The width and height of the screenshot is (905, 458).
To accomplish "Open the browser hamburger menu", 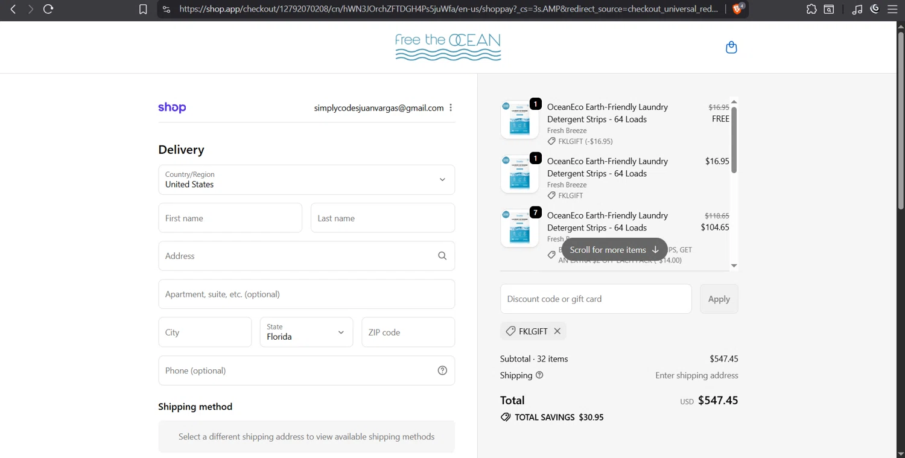I will pyautogui.click(x=892, y=9).
